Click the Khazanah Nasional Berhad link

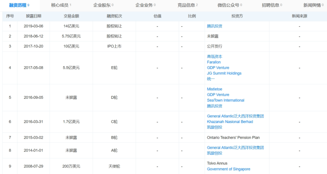[230, 122]
